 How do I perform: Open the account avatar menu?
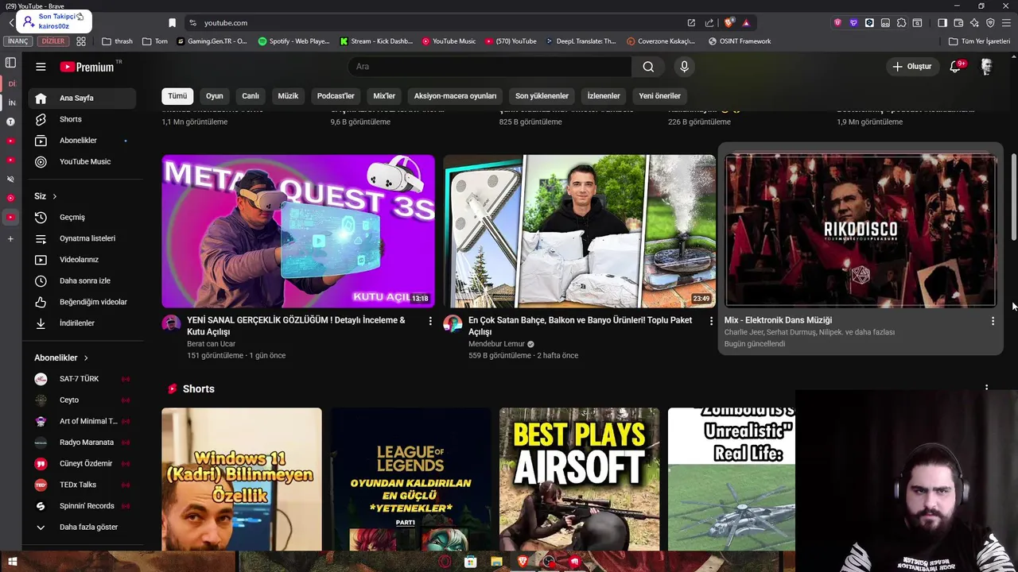point(987,67)
